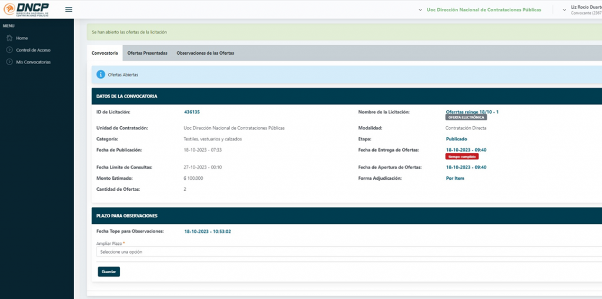Screen dimensions: 602x299
Task: Click the red tiempo cumplido badge
Action: pyautogui.click(x=462, y=157)
